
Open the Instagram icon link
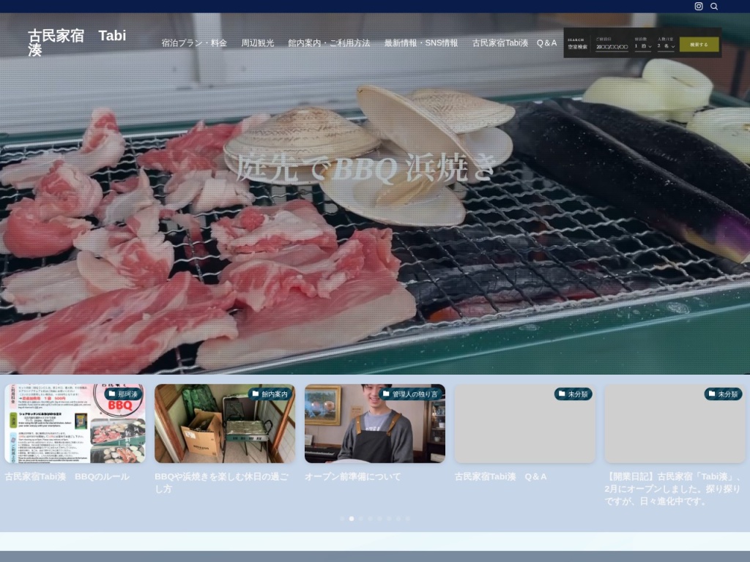699,7
